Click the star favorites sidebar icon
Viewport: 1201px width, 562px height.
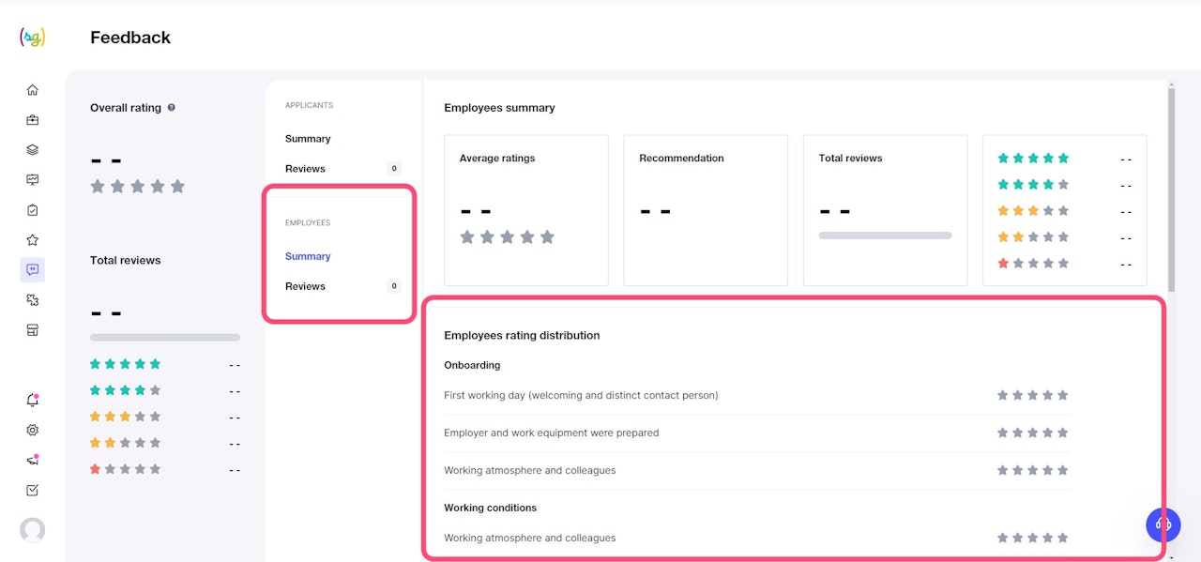(x=33, y=240)
